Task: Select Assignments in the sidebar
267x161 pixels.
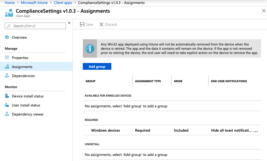Action: click(36, 67)
